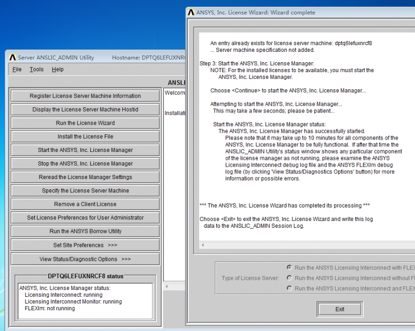415x331 pixels.
Task: Click 'License Manager has successfully started' line
Action: (x=292, y=131)
